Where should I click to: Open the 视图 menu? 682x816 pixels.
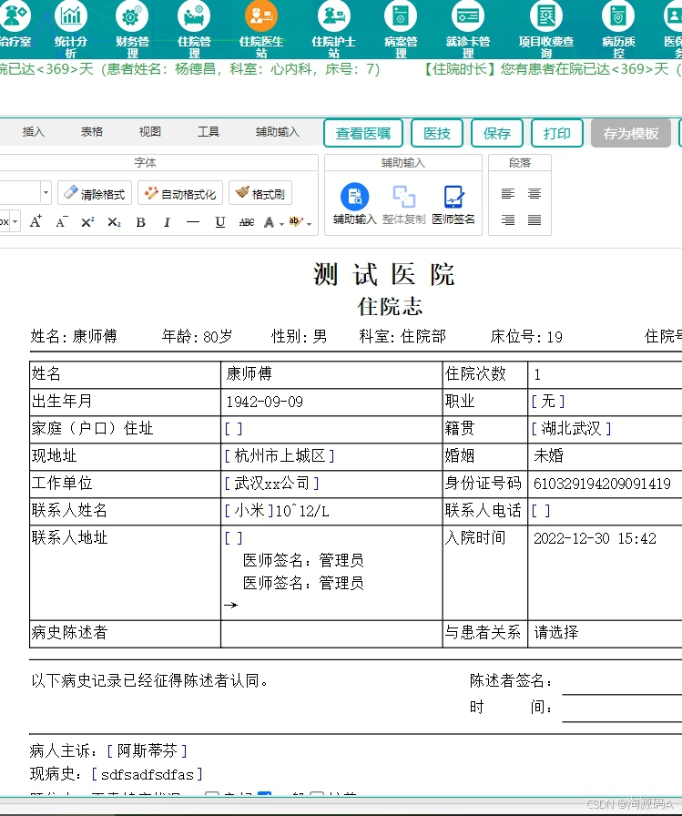[x=150, y=132]
